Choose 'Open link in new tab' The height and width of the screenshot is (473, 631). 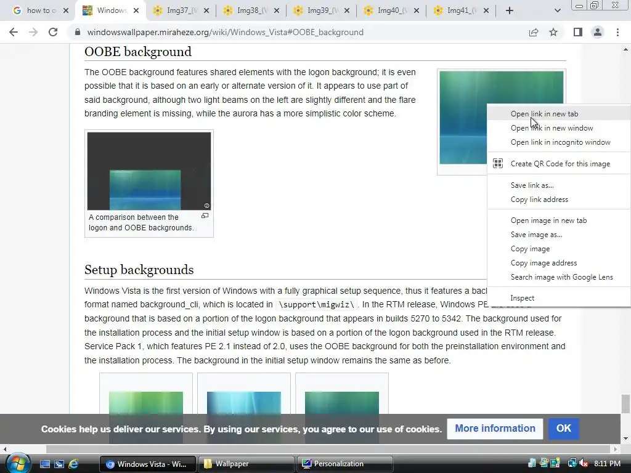pos(559,114)
